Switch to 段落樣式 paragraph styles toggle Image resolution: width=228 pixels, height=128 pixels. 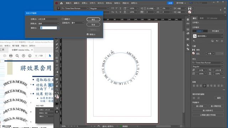(x=200, y=31)
